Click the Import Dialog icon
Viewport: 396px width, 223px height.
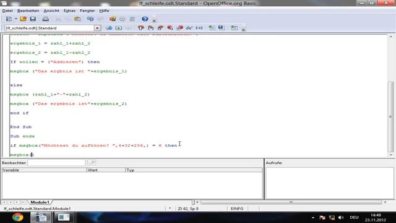[x=234, y=28]
